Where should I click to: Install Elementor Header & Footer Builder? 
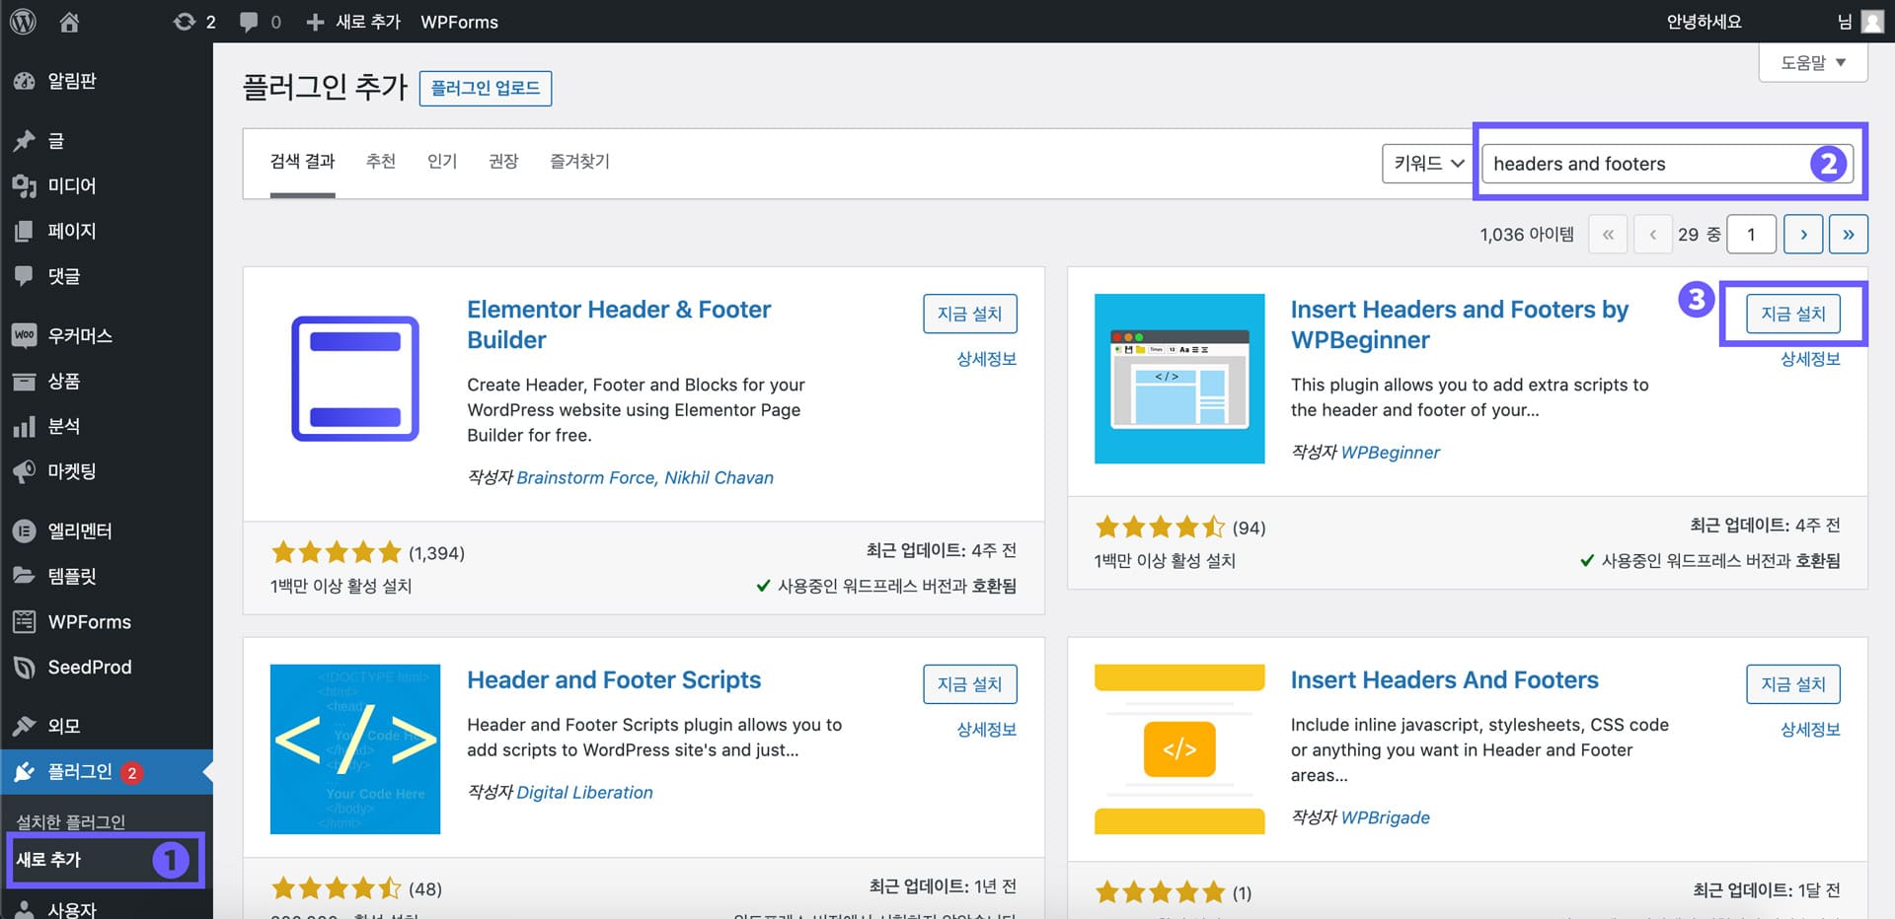point(970,314)
